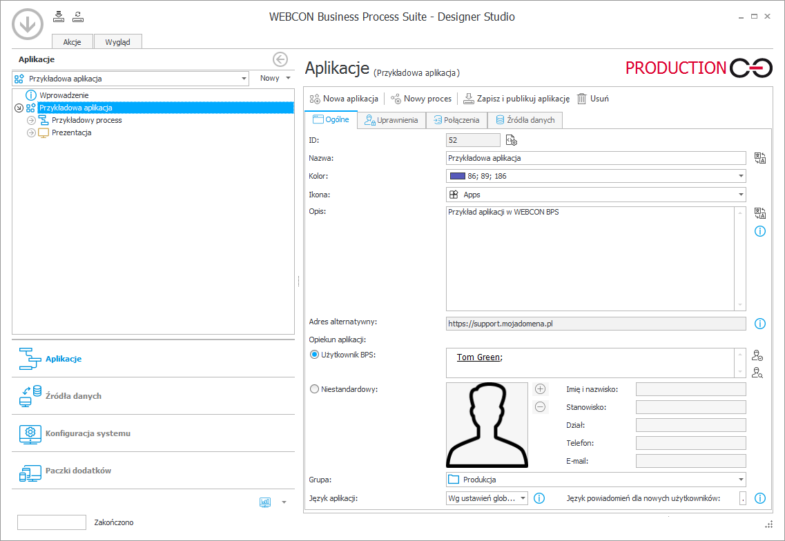The height and width of the screenshot is (541, 785).
Task: Click the Opis text area
Action: pos(591,259)
